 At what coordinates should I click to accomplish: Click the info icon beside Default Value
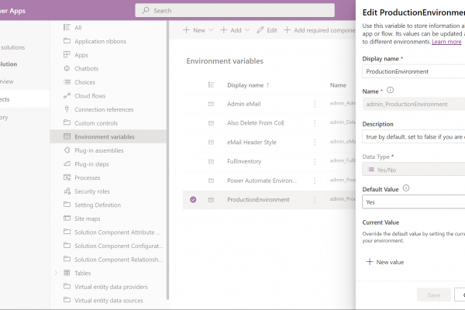point(406,188)
